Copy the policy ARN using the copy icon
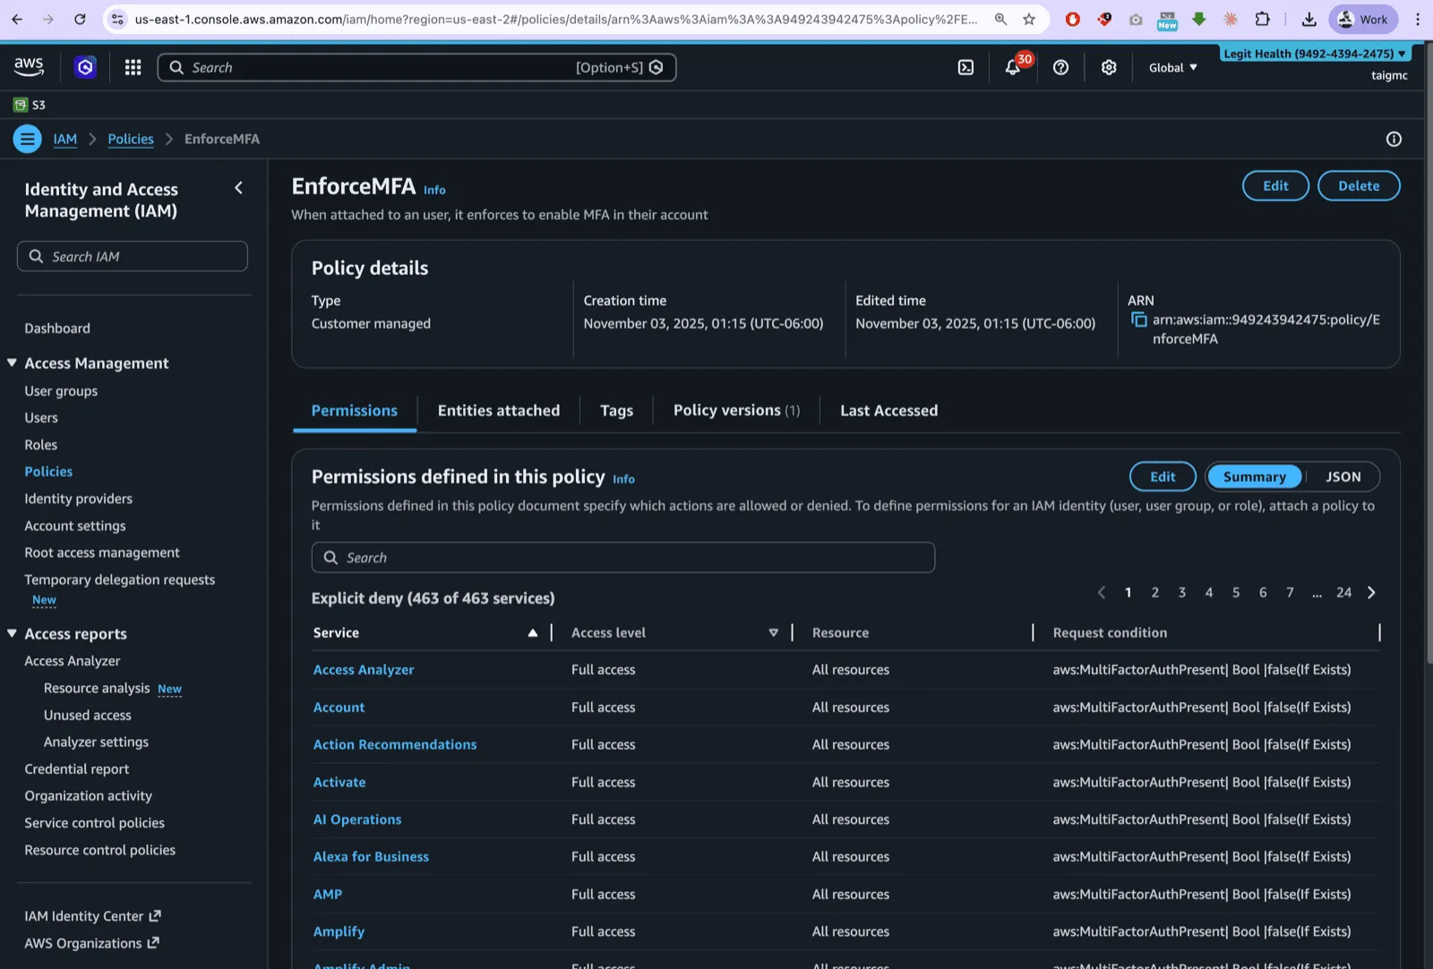The image size is (1433, 969). point(1138,320)
